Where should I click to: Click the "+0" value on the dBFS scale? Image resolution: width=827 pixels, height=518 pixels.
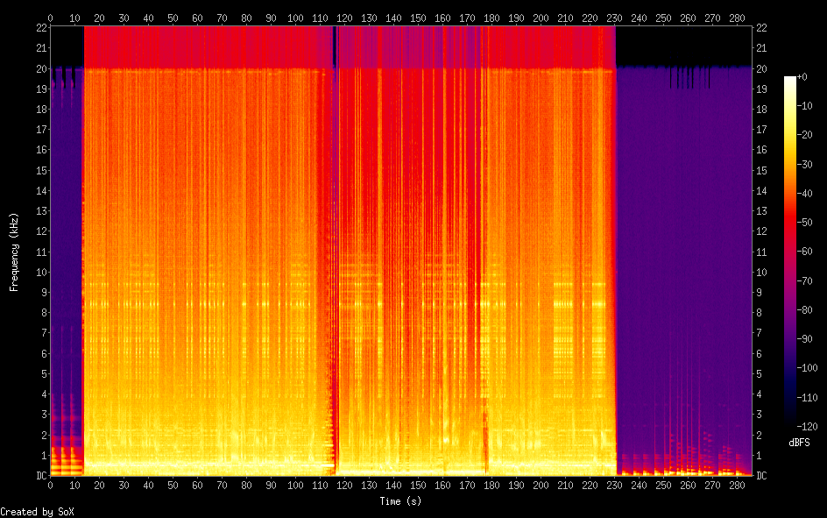pos(802,77)
